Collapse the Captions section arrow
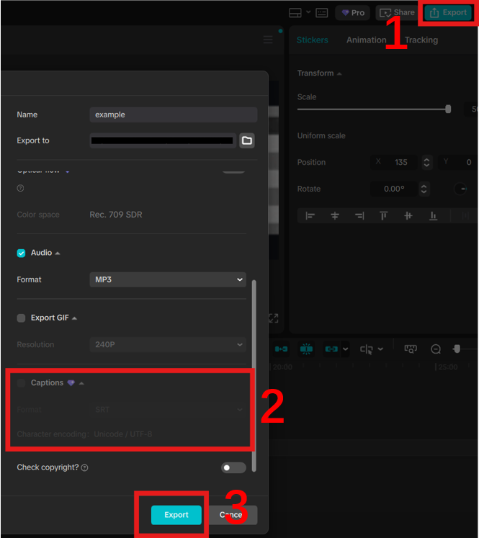479x538 pixels. coord(81,383)
